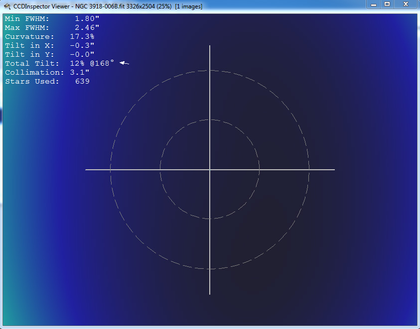Click the Collimation value 3.1"
420x329 pixels.
click(80, 73)
